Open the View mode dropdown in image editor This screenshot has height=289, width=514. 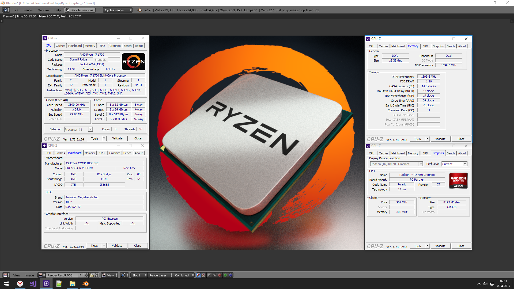click(109, 275)
